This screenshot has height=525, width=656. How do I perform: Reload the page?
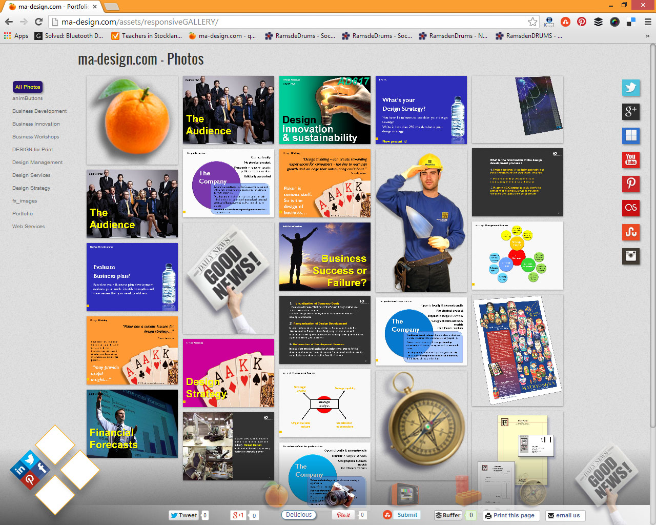click(38, 22)
